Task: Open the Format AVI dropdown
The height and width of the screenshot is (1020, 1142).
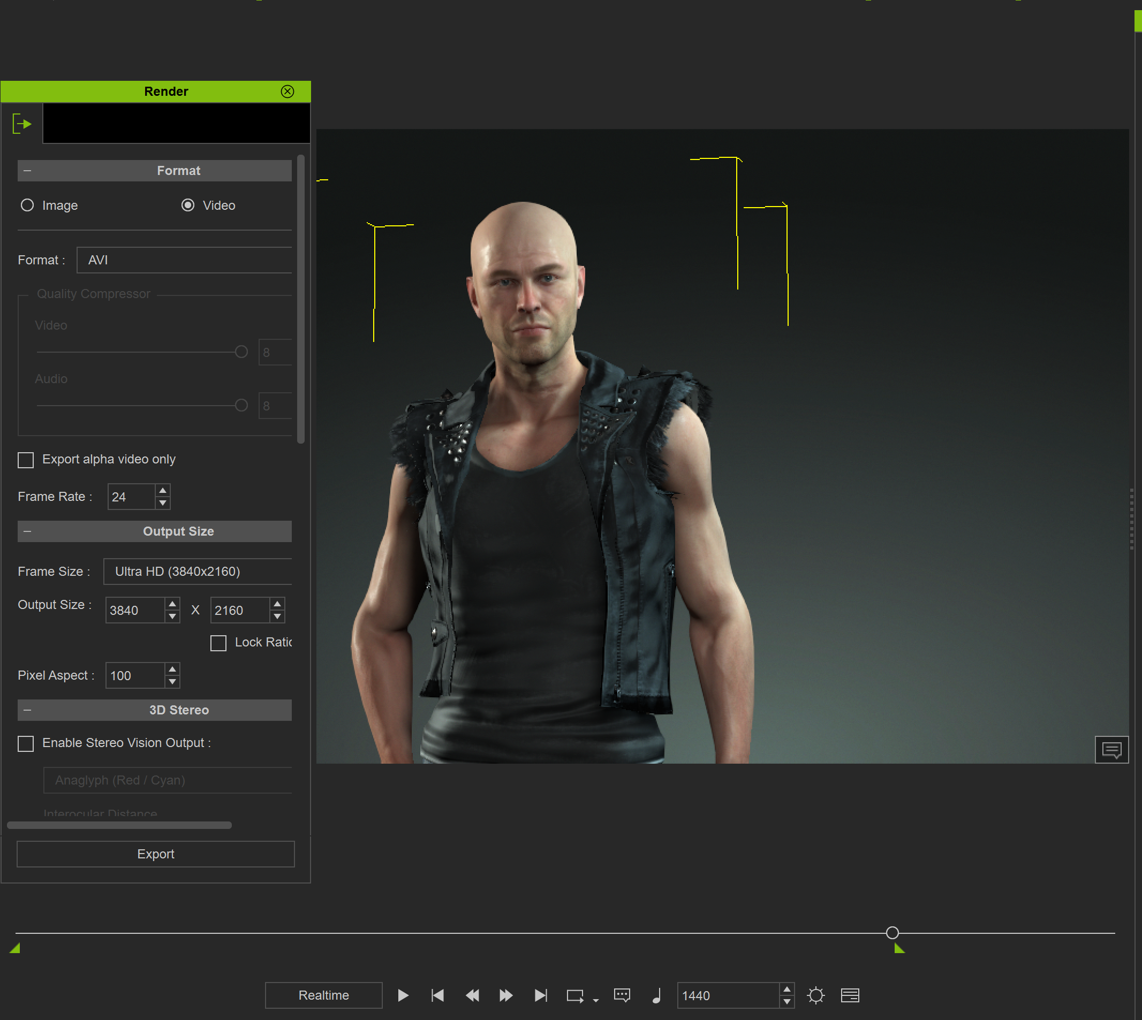Action: tap(184, 260)
